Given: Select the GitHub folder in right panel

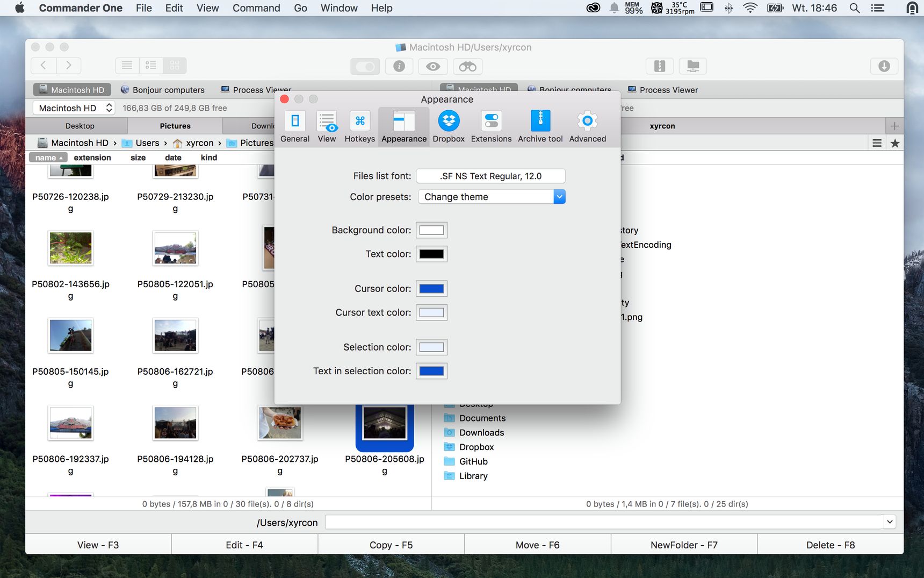Looking at the screenshot, I should [466, 461].
